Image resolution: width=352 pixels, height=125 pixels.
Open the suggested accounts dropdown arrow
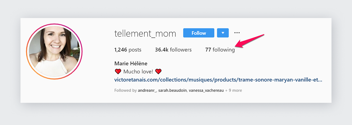click(223, 33)
